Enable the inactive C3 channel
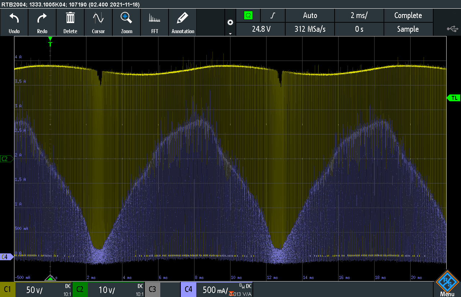The height and width of the screenshot is (297, 461). point(162,289)
